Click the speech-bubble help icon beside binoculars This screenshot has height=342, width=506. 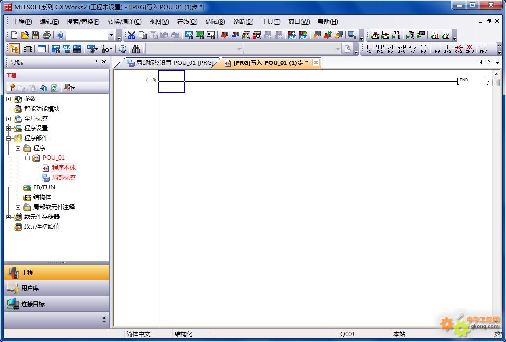[x=122, y=49]
